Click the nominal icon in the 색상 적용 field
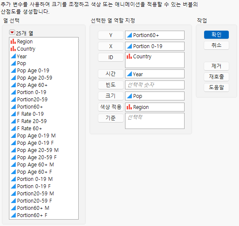 click(129, 107)
